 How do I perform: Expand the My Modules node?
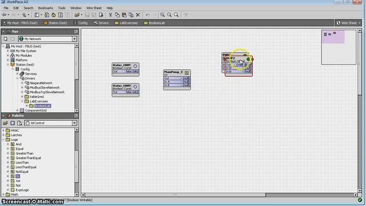point(8,56)
